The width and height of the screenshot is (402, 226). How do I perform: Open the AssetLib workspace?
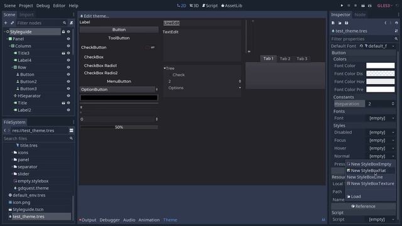232,6
